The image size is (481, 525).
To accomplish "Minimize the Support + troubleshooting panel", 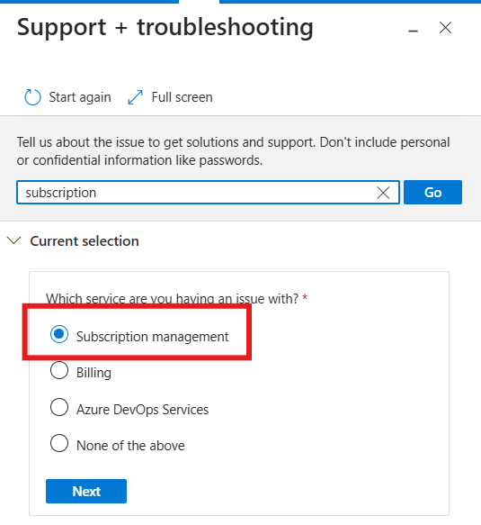I will pyautogui.click(x=414, y=31).
